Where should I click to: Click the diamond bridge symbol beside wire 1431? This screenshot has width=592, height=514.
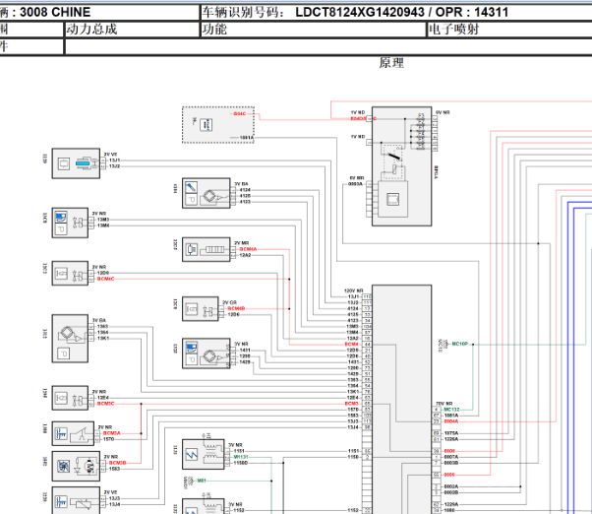click(x=209, y=356)
